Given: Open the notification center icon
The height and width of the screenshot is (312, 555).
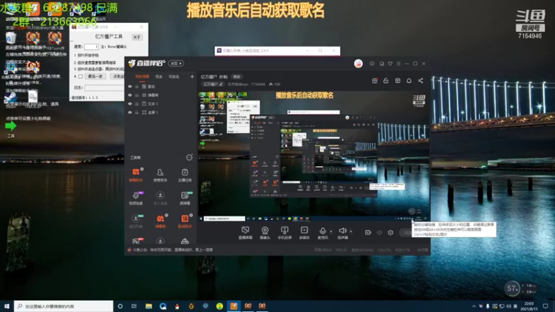Looking at the screenshot, I should pyautogui.click(x=545, y=306).
